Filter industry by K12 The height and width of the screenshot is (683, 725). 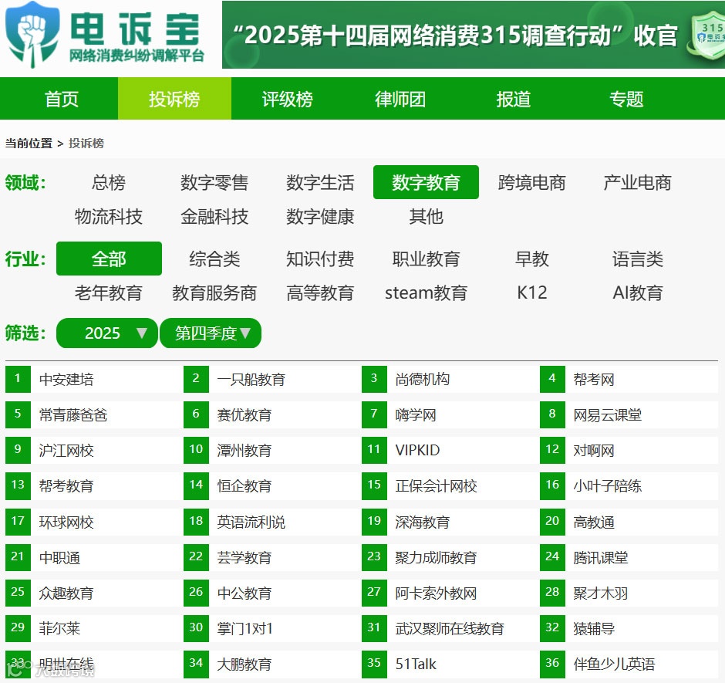coord(531,292)
